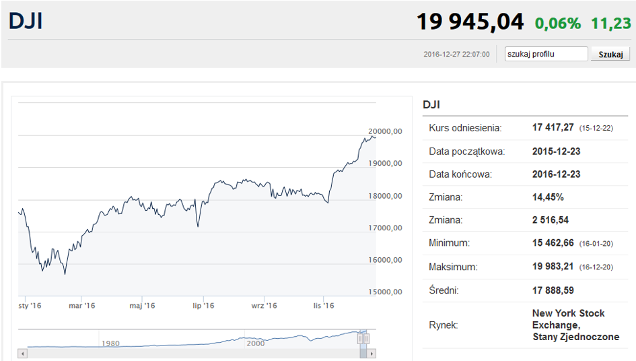The image size is (636, 361).
Task: Click the navigator scroll-left arrow button
Action: pyautogui.click(x=22, y=354)
